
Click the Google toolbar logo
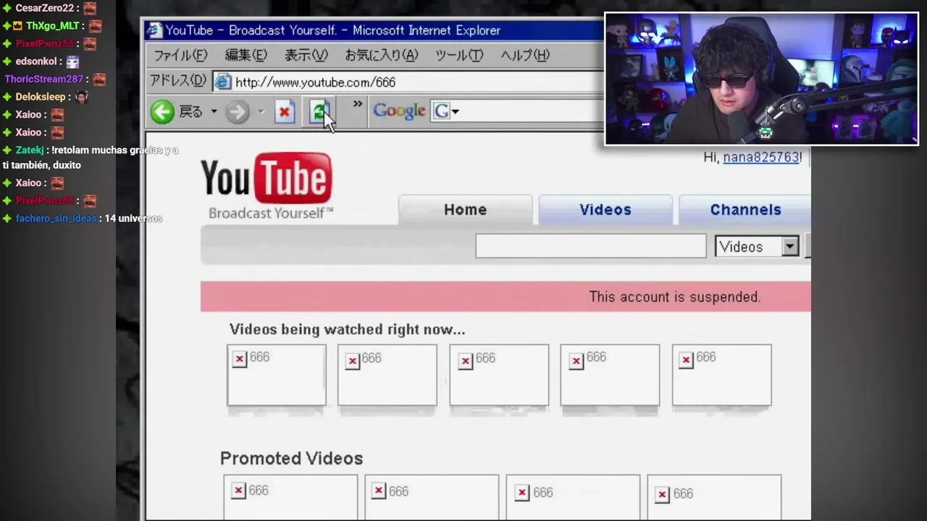[399, 111]
